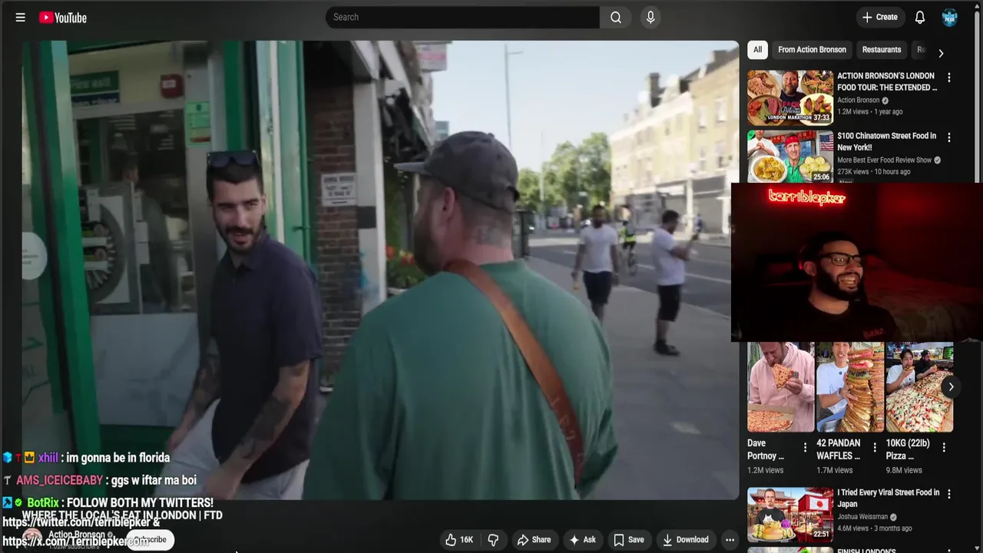Open I Tried Every Viral Street Food in Japan title
The image size is (983, 553).
[x=889, y=498]
